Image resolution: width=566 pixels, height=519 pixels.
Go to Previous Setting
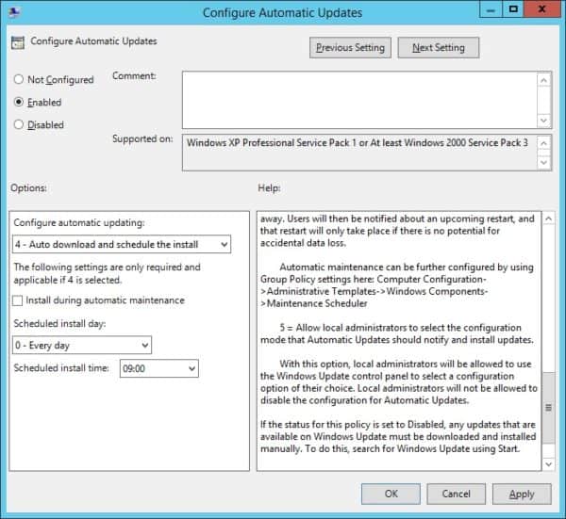(x=350, y=47)
